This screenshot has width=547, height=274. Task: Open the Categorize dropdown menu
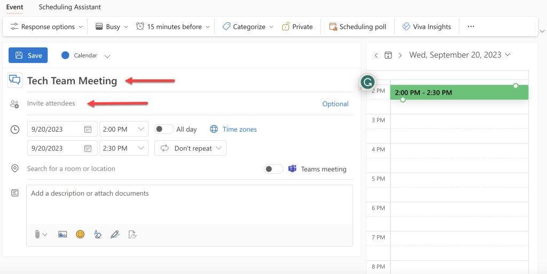point(248,27)
